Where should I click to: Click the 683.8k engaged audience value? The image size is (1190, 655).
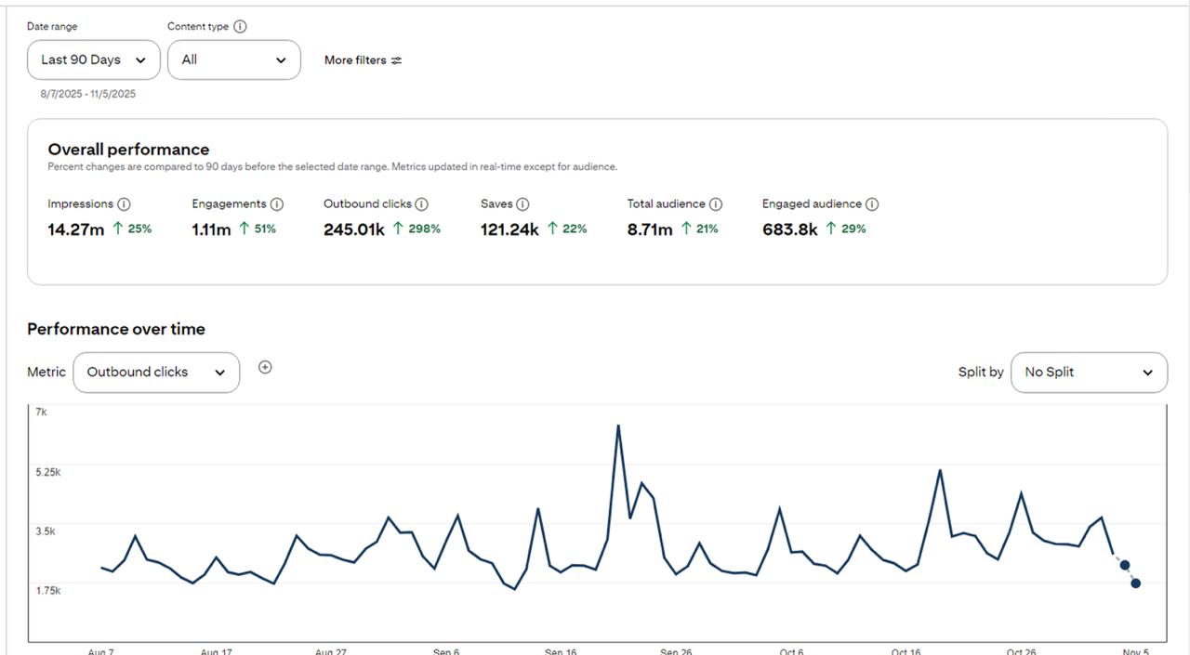(789, 229)
